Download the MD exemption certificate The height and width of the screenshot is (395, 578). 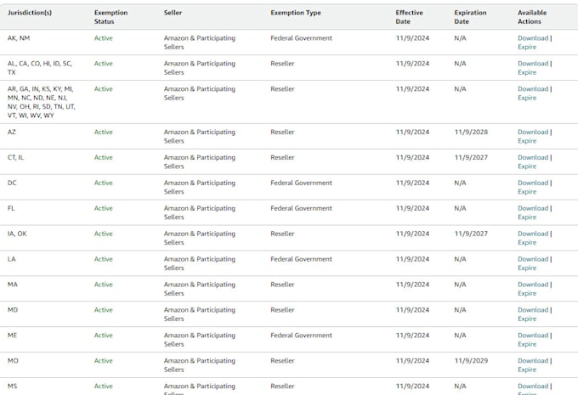pos(533,310)
